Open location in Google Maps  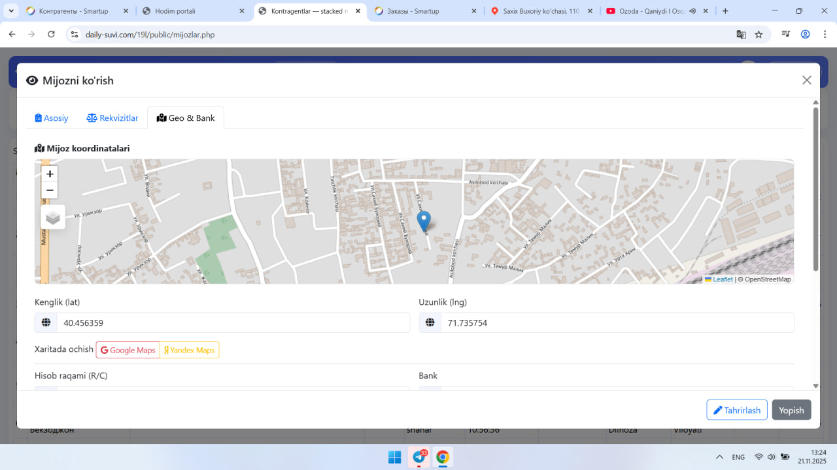[x=128, y=351]
